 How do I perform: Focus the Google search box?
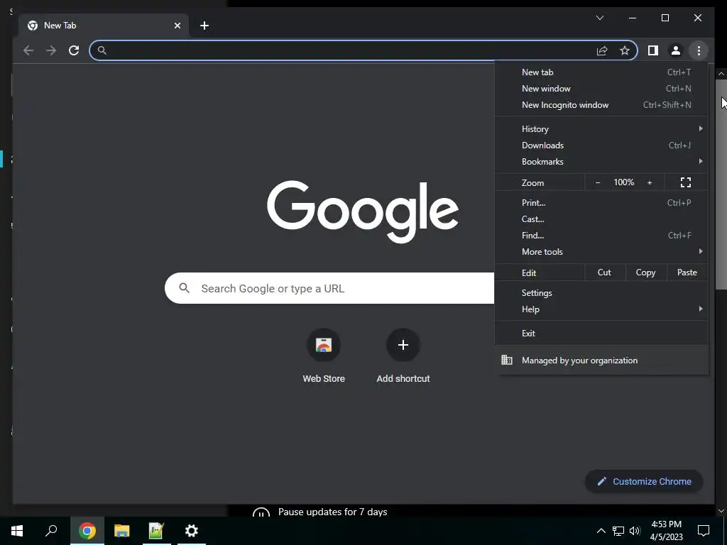tap(329, 288)
